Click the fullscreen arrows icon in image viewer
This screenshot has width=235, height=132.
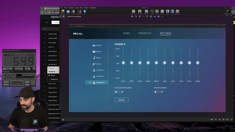tap(232, 120)
